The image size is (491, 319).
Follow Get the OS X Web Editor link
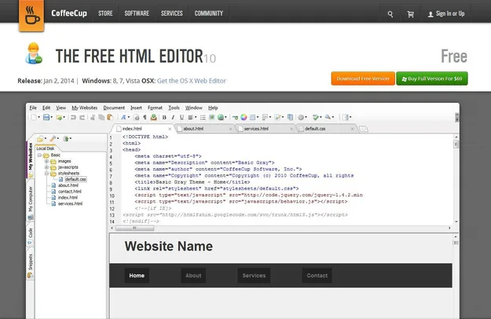(x=192, y=81)
